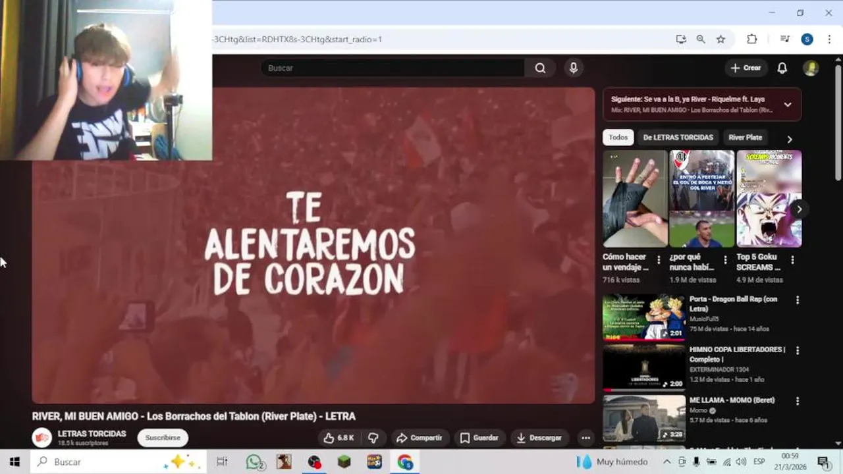Open network Wi-Fi icon in tray
The width and height of the screenshot is (843, 474).
(726, 461)
